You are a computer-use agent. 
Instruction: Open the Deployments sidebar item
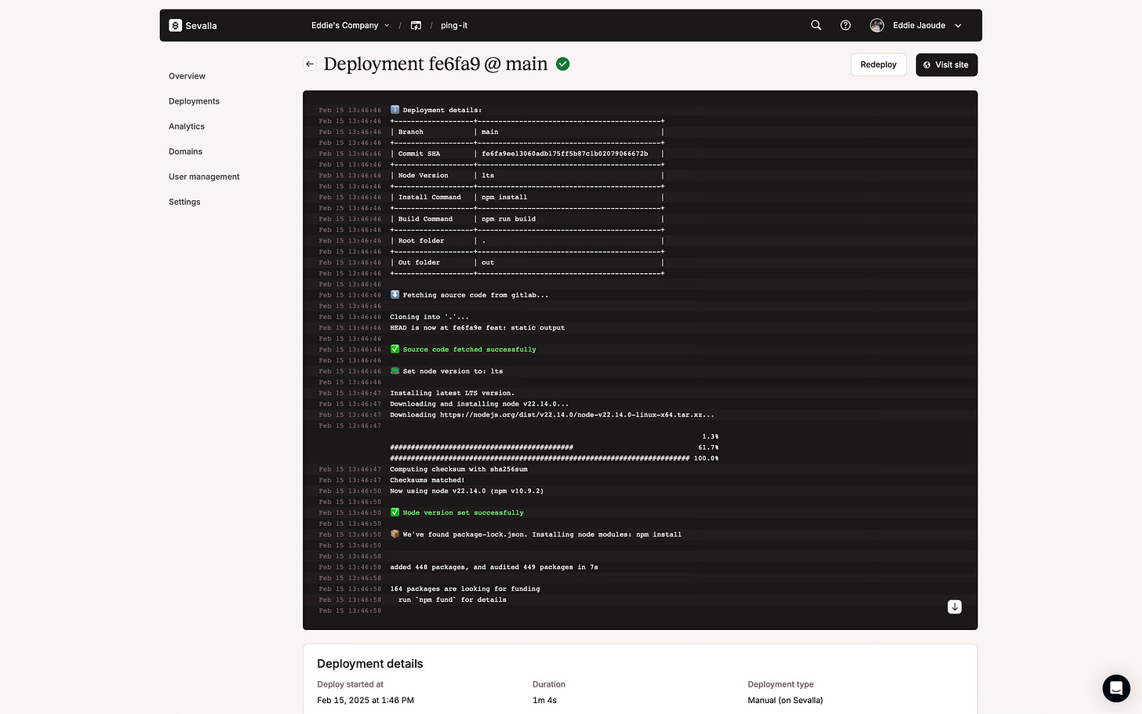tap(194, 101)
